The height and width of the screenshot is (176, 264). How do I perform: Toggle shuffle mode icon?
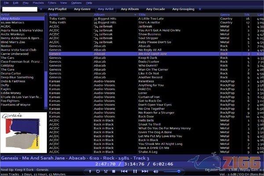pyautogui.click(x=106, y=171)
